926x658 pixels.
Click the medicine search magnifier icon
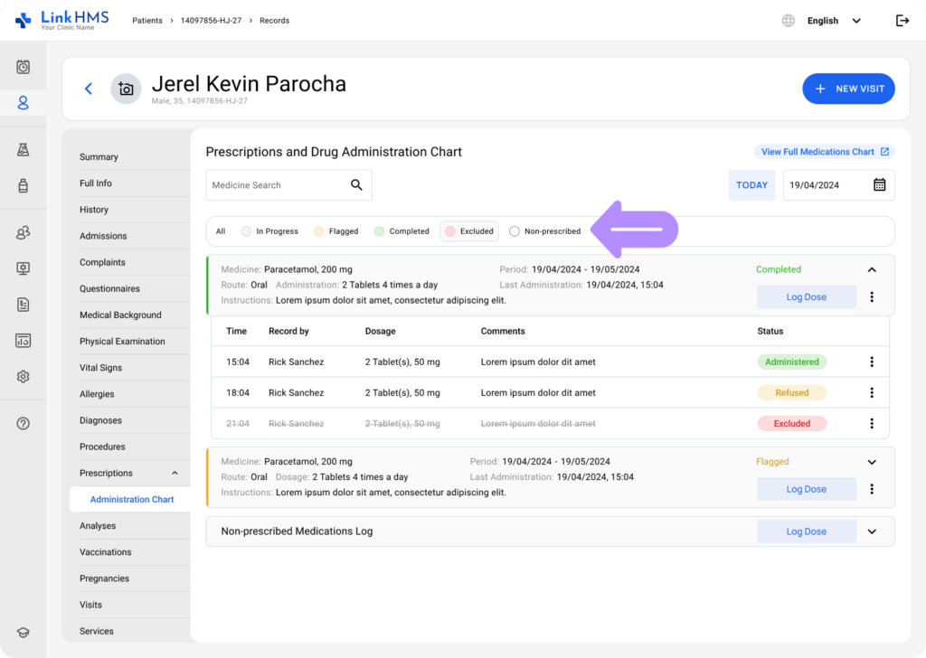(356, 184)
